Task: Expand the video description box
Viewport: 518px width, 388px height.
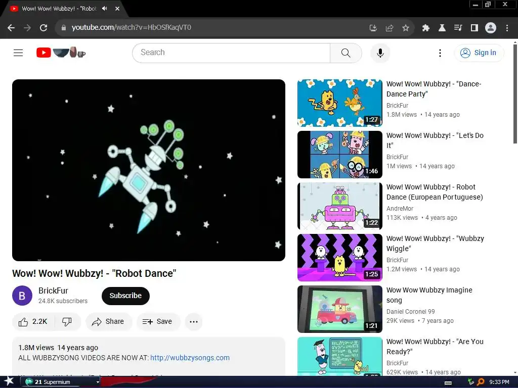Action: click(149, 356)
